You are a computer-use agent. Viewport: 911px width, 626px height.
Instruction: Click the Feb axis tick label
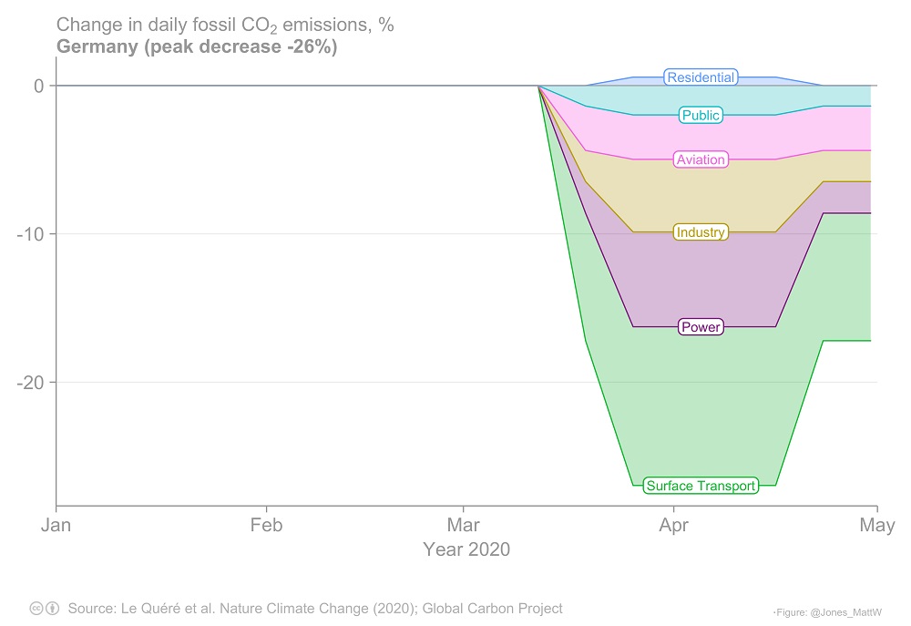266,526
